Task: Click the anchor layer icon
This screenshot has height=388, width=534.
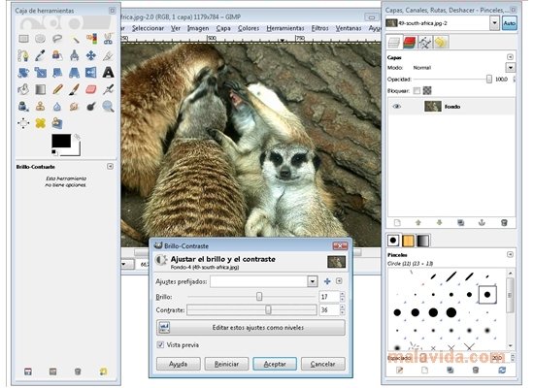Action: coord(482,222)
